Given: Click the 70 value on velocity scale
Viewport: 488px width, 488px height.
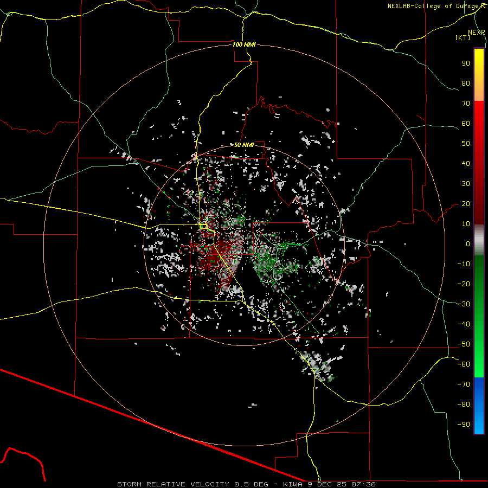Looking at the screenshot, I should [x=466, y=104].
